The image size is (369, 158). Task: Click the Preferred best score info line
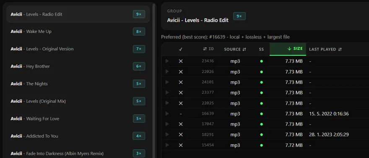[x=226, y=37]
